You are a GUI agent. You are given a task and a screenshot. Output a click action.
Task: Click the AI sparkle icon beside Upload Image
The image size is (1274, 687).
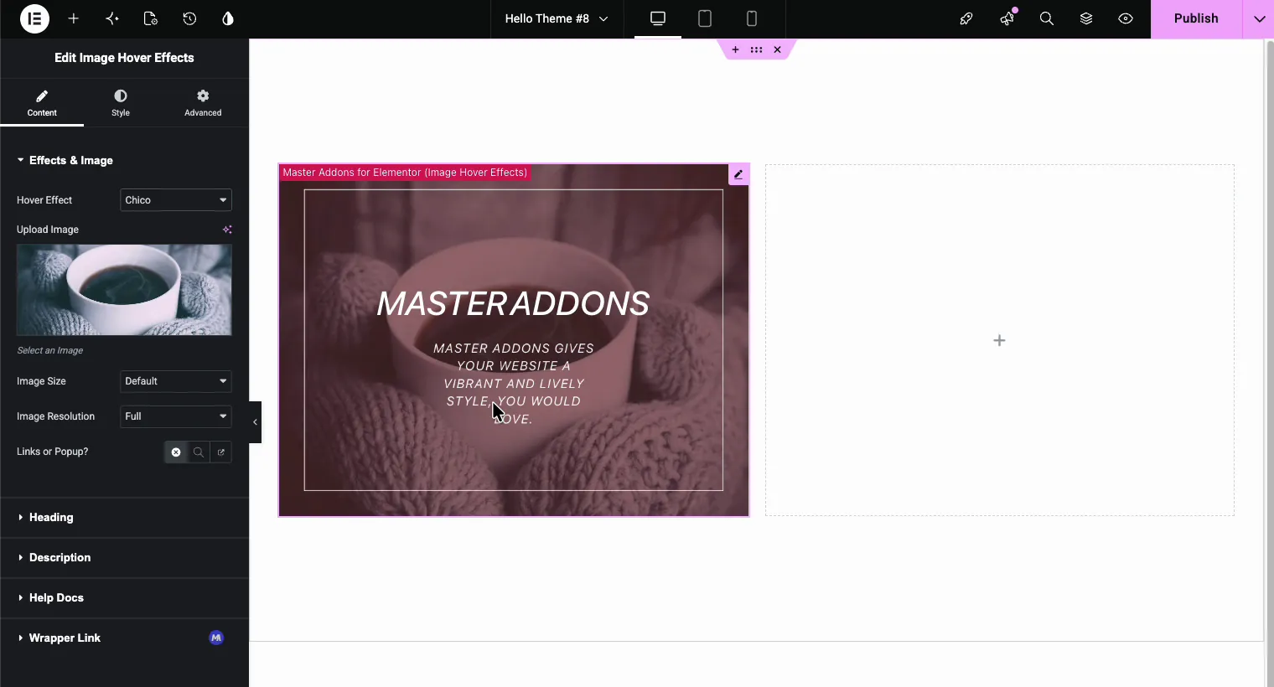[227, 230]
